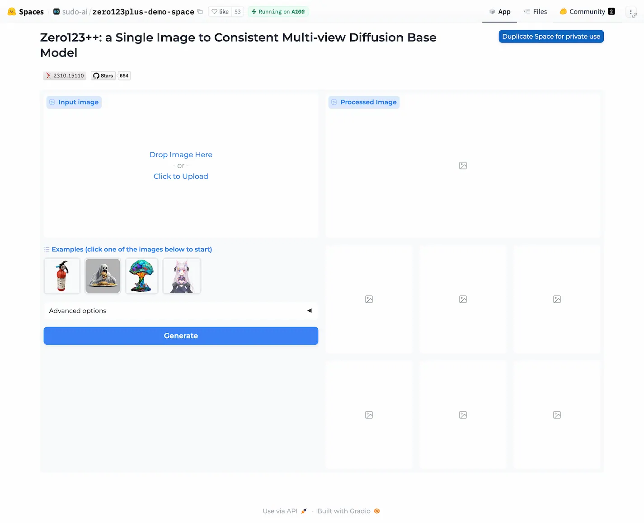Image resolution: width=644 pixels, height=523 pixels.
Task: Click the Input image label icon
Action: 52,103
